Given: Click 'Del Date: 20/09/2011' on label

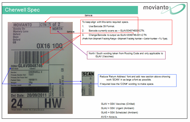Looking at the screenshot, I should 29,95.
